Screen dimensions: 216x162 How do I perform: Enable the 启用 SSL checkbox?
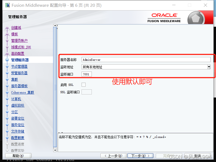[83, 85]
